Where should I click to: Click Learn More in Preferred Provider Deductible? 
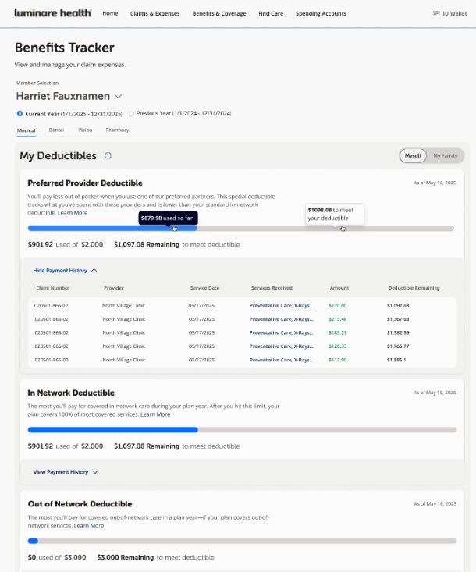[73, 213]
